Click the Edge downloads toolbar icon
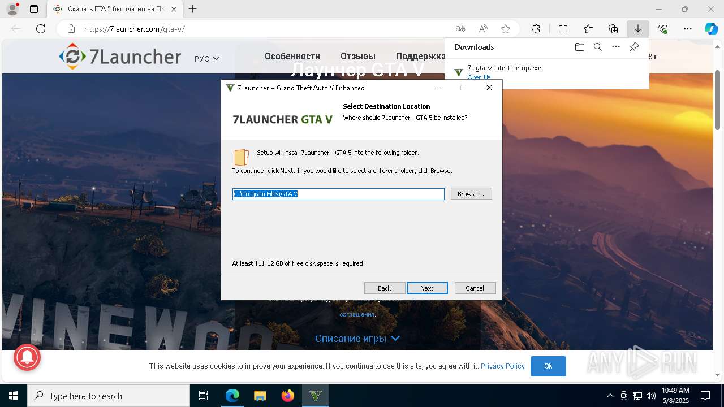Viewport: 724px width, 407px height. pos(637,29)
